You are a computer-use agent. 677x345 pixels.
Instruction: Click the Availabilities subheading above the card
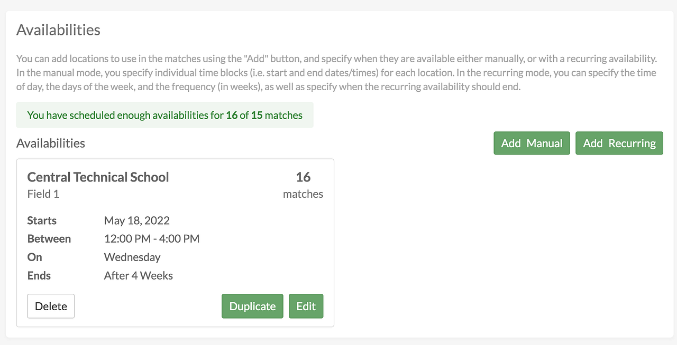pos(51,143)
